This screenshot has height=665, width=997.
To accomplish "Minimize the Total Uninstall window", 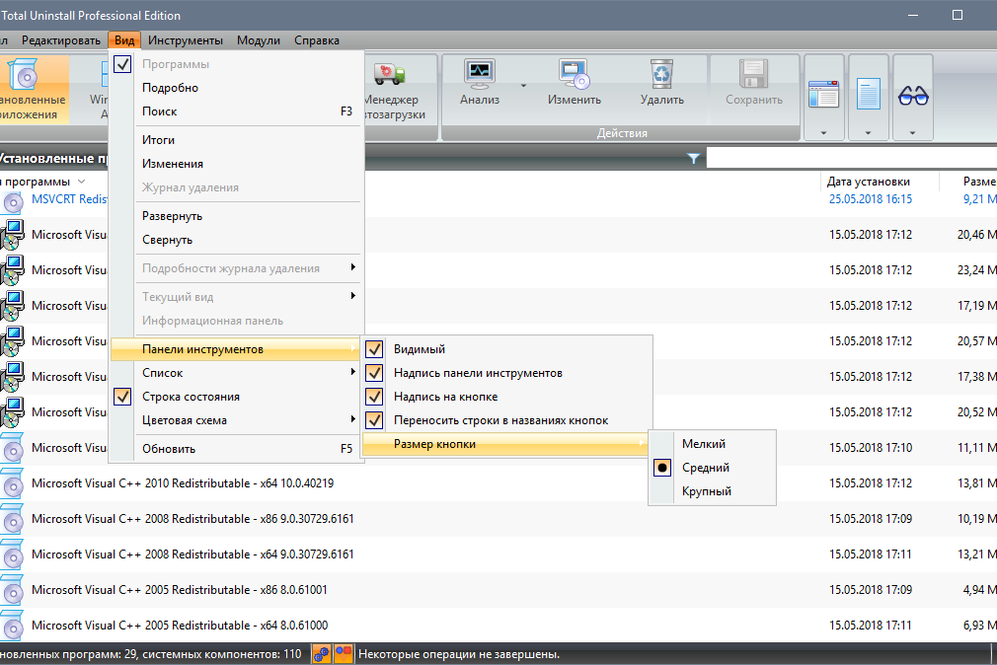I will click(x=913, y=15).
